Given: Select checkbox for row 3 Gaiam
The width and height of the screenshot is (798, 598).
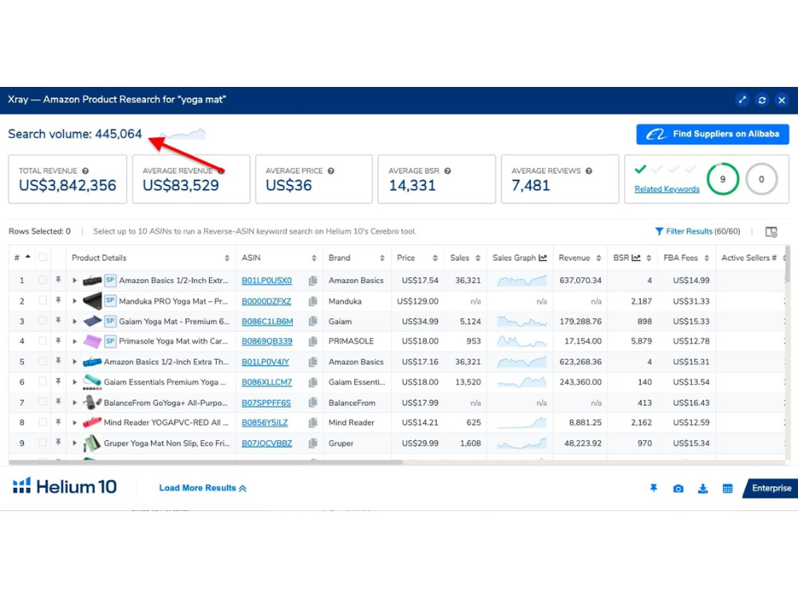Looking at the screenshot, I should [43, 321].
